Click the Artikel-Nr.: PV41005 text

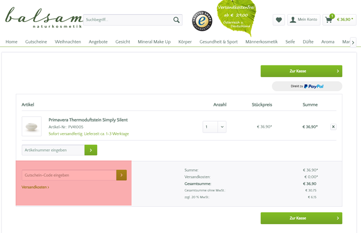[x=66, y=127]
